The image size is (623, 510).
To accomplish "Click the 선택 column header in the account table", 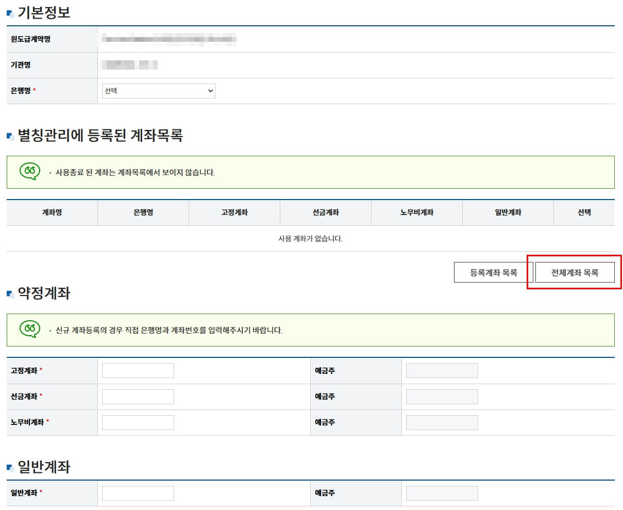I will 584,212.
